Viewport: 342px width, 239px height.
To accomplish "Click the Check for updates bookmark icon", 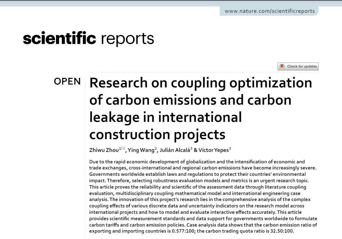I will [x=282, y=66].
